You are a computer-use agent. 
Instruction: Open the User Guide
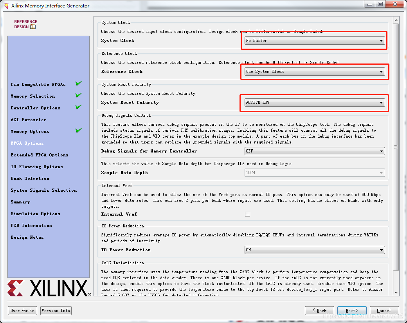(22, 310)
